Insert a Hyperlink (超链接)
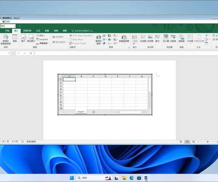This screenshot has height=182, width=218. 181,37
